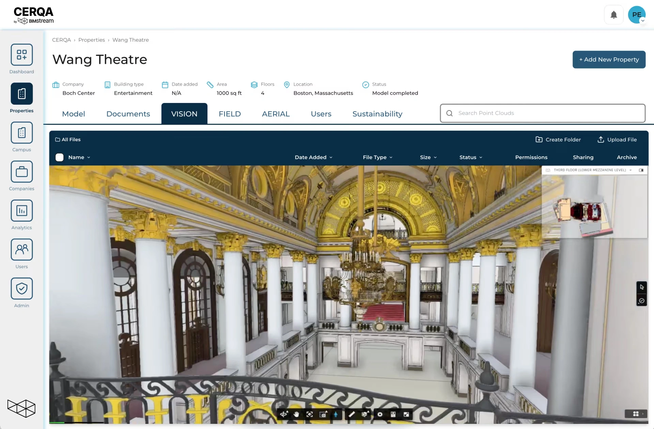Screen dimensions: 654x429
Task: Select the walk-mode person tool
Action: [336, 414]
